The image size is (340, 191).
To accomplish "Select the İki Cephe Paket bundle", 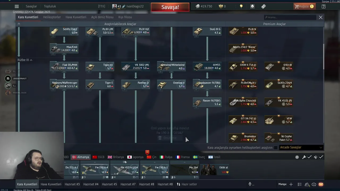I will 279,138.
